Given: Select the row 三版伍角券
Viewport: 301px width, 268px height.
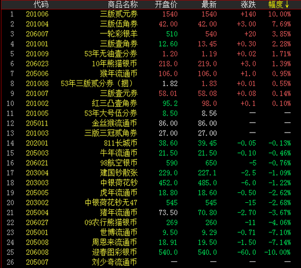Looking at the screenshot, I should click(x=151, y=24).
